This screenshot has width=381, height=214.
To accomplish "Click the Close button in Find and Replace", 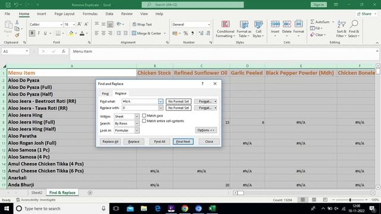I will [209, 141].
